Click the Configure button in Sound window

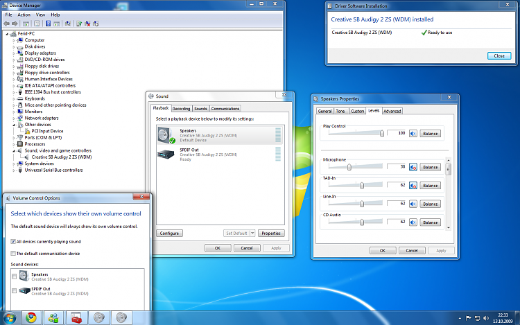169,234
